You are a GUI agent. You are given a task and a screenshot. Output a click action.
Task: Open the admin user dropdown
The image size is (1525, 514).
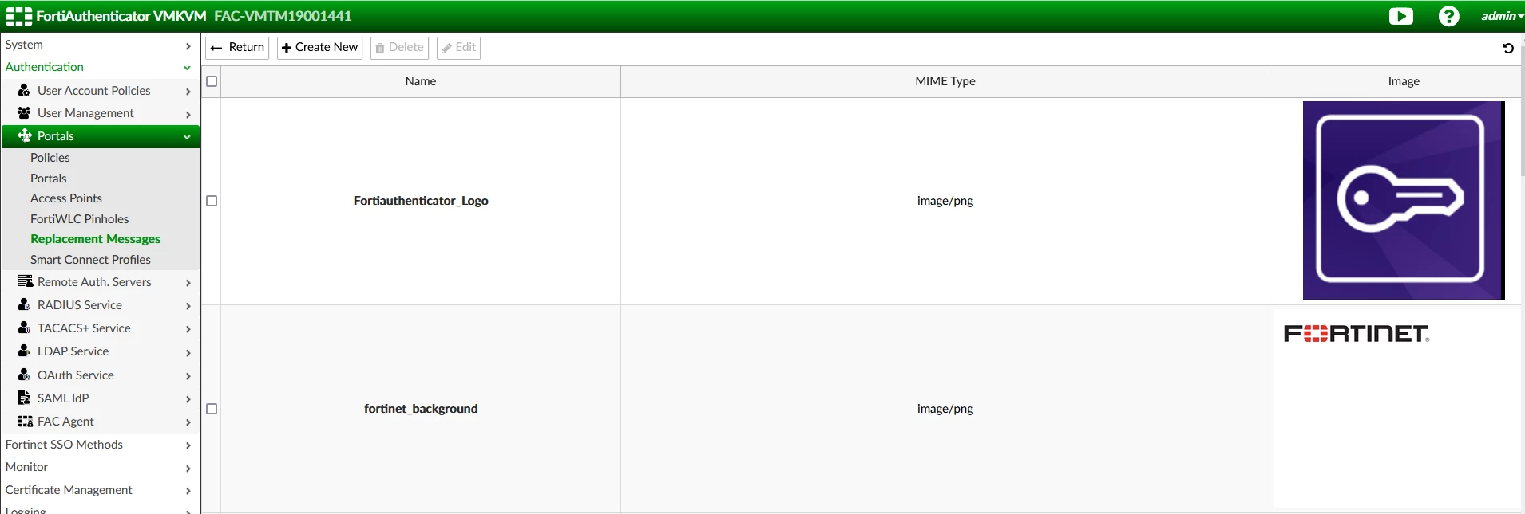[x=1502, y=16]
